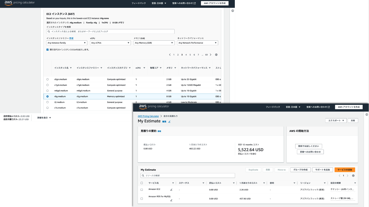
Task: Open Any Instance family dropdown
Action: [67, 43]
